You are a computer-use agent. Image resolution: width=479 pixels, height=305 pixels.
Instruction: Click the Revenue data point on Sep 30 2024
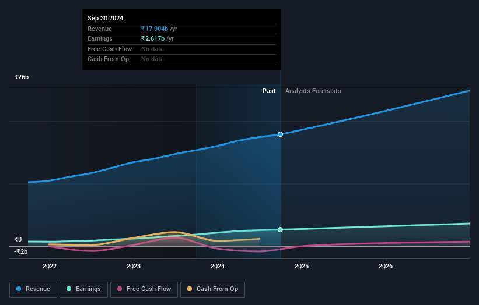[x=280, y=134]
